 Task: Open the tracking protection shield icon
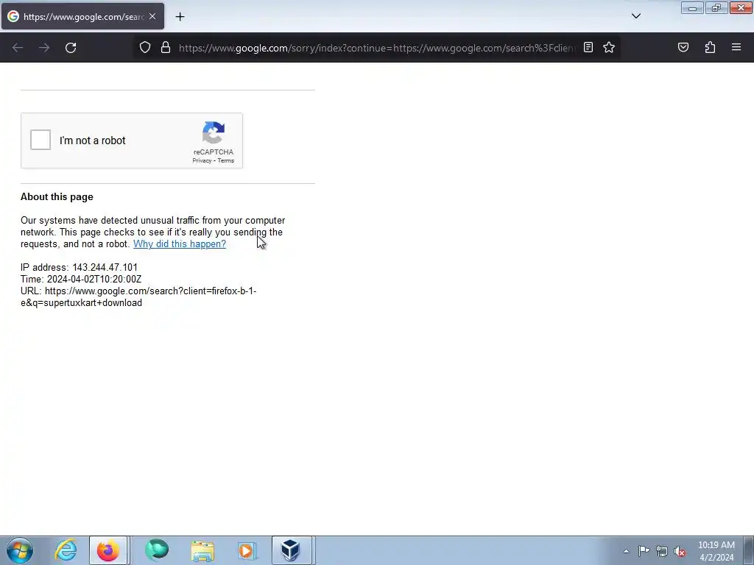pyautogui.click(x=145, y=47)
